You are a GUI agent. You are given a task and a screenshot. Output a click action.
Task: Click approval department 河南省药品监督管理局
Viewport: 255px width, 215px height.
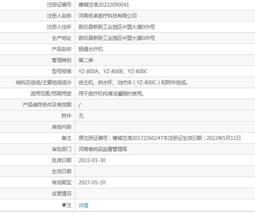pos(103,149)
